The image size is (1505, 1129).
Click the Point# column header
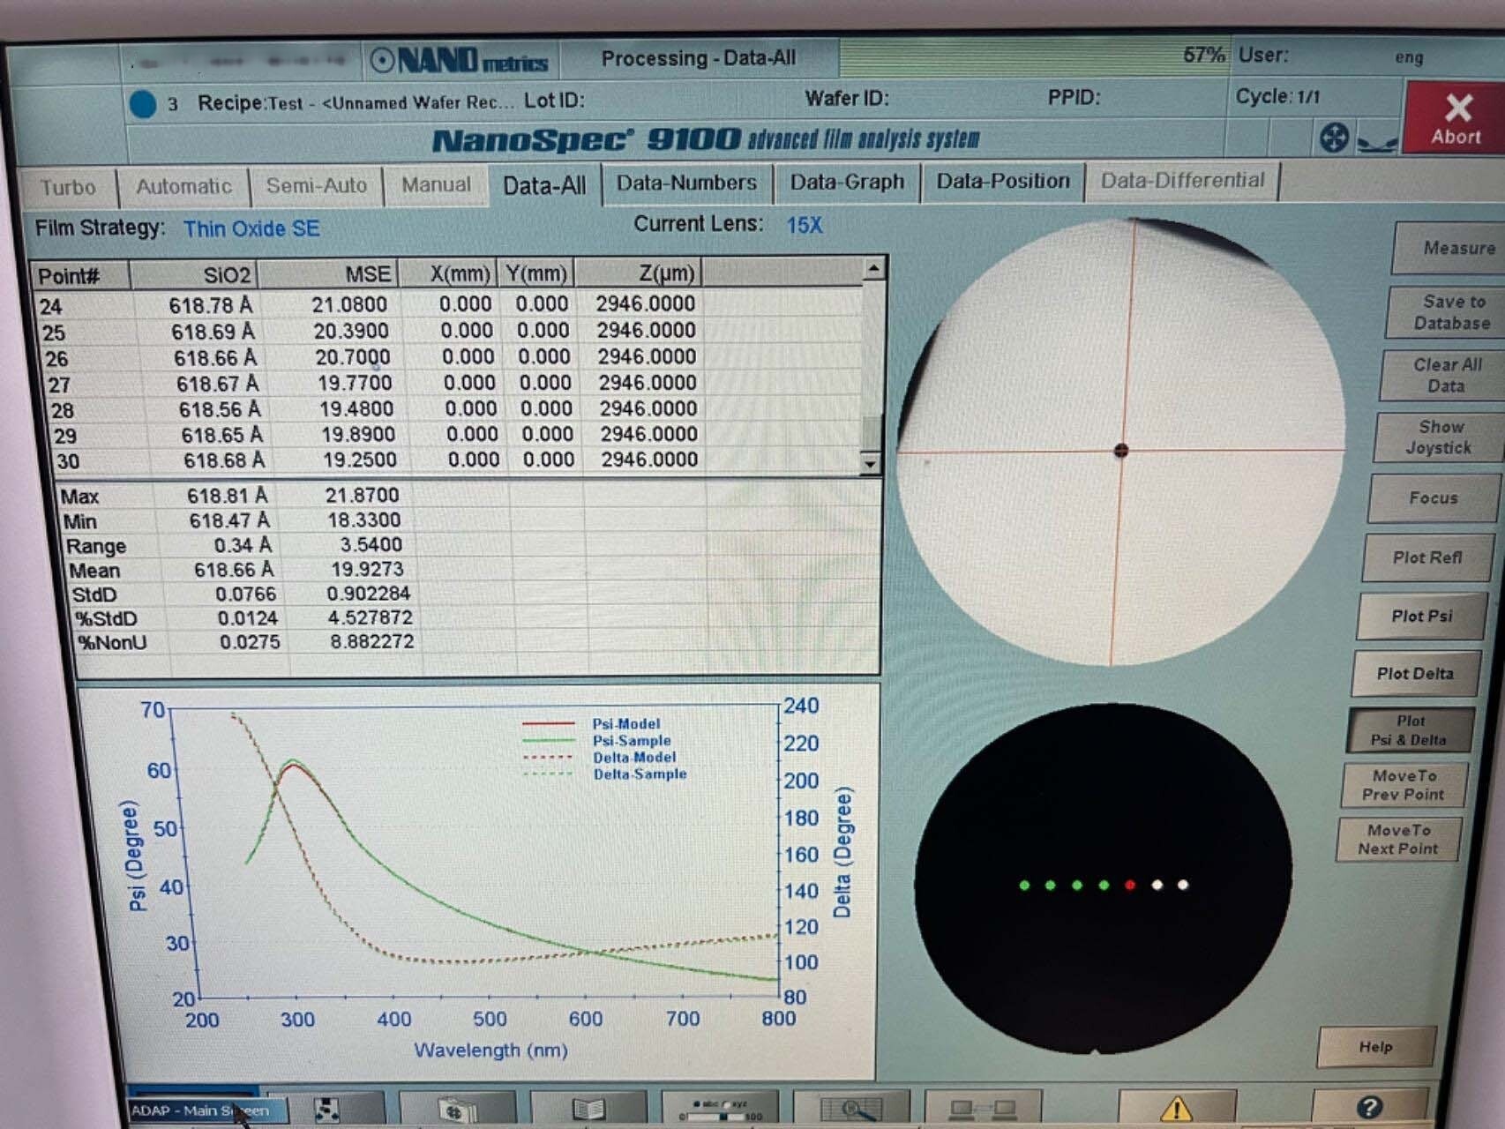coord(80,276)
